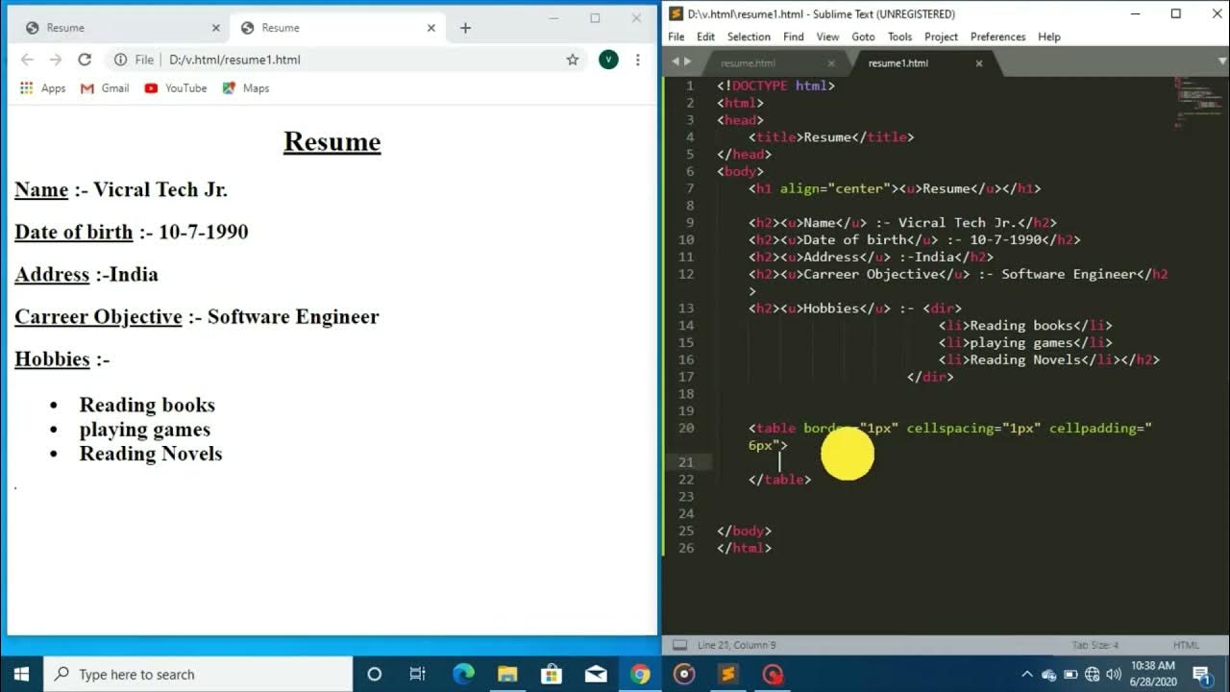This screenshot has width=1230, height=692.
Task: Close resume1.html tab in Sublime
Action: (979, 63)
